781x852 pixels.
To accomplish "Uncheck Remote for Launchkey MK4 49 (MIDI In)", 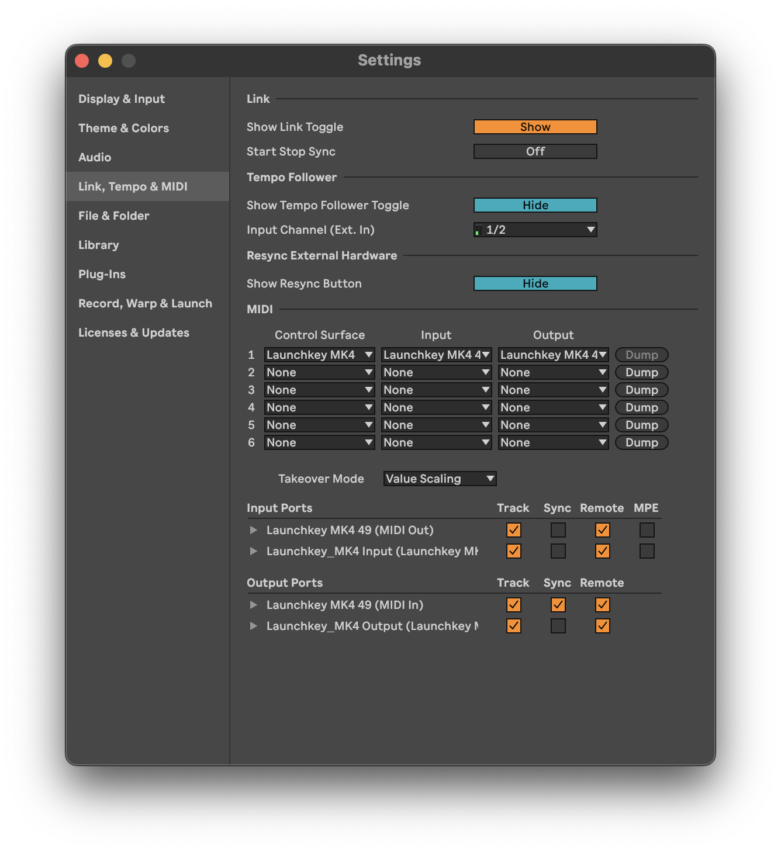I will (603, 605).
